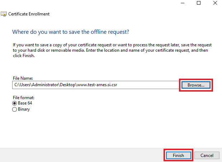Click the gray footer bar left of Finish
The height and width of the screenshot is (162, 222).
pyautogui.click(x=82, y=155)
